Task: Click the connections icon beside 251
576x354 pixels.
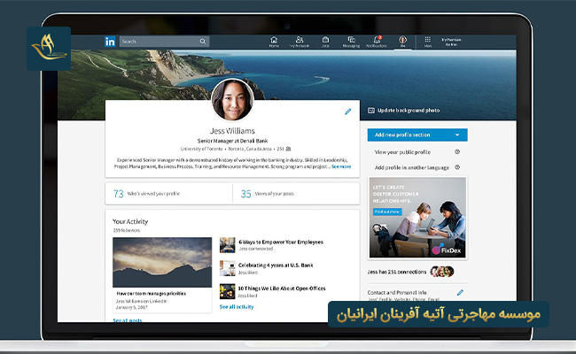Action: [288, 149]
